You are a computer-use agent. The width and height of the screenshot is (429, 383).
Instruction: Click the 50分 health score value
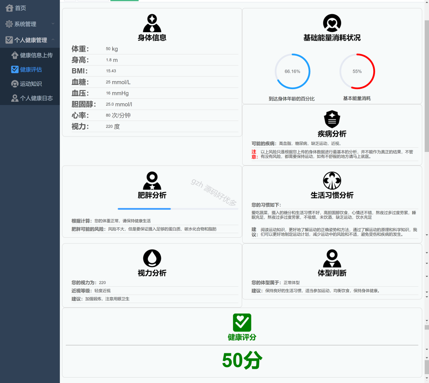[x=242, y=360]
